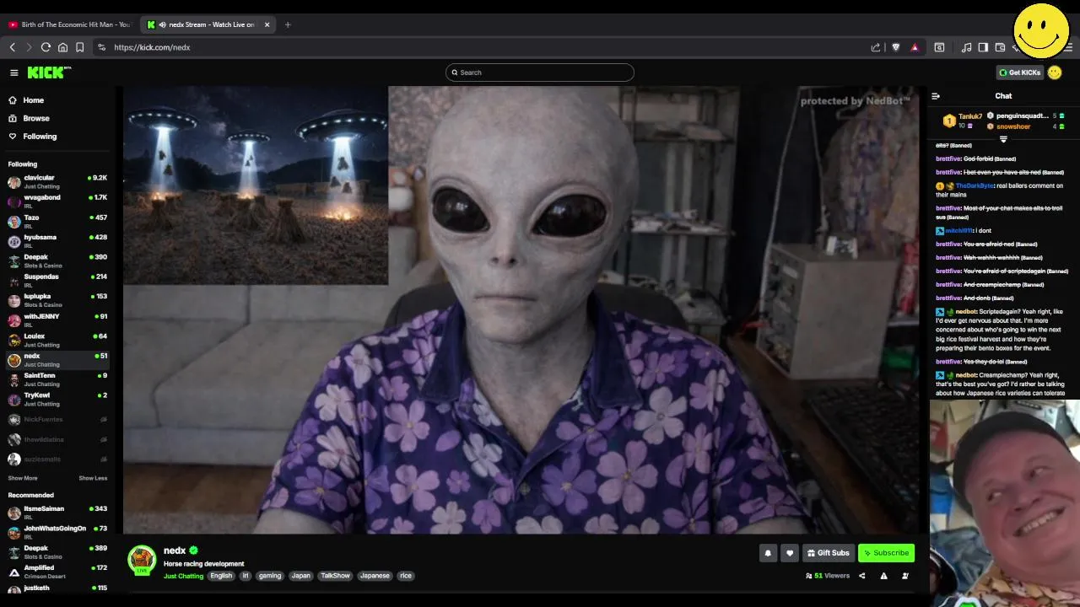Open hyubsama channel in Following list
Image resolution: width=1080 pixels, height=607 pixels.
point(57,240)
